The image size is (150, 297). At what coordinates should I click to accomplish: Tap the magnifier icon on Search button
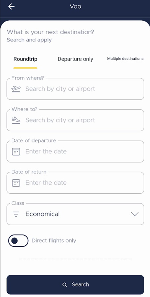[x=65, y=285]
